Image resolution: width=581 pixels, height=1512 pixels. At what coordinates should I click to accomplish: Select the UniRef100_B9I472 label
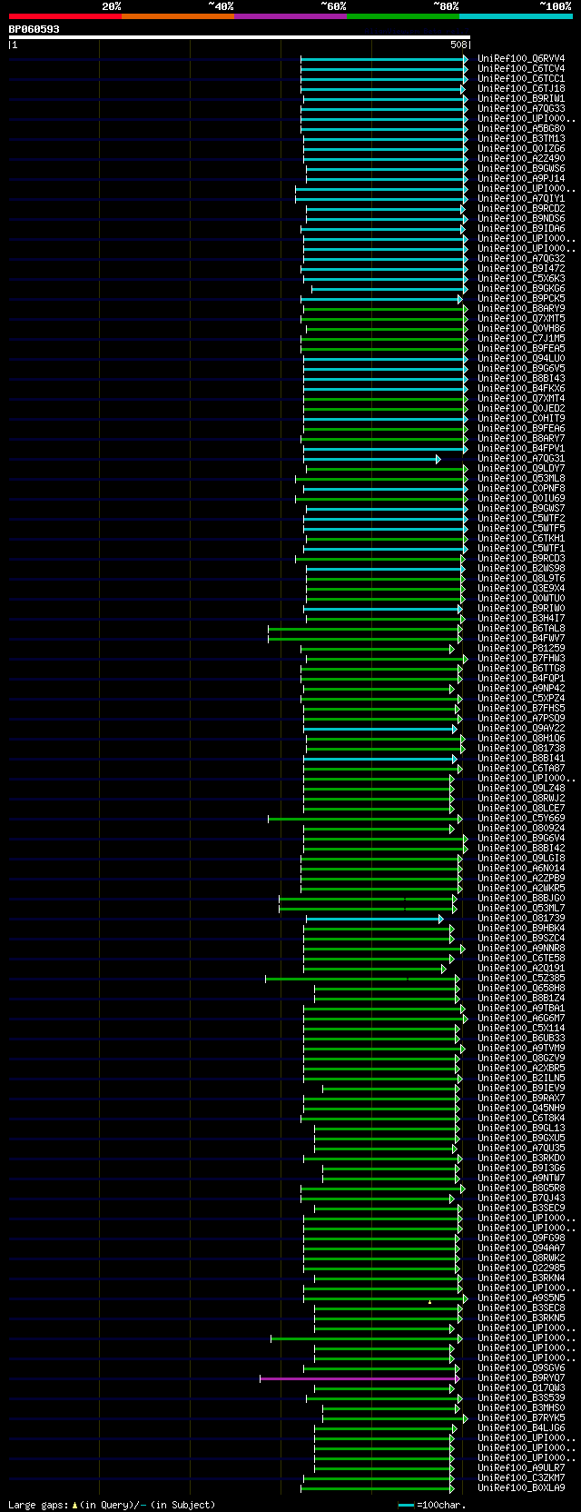tap(521, 269)
